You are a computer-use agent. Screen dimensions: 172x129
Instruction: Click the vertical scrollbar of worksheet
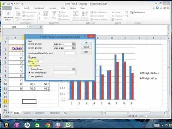tap(169, 67)
